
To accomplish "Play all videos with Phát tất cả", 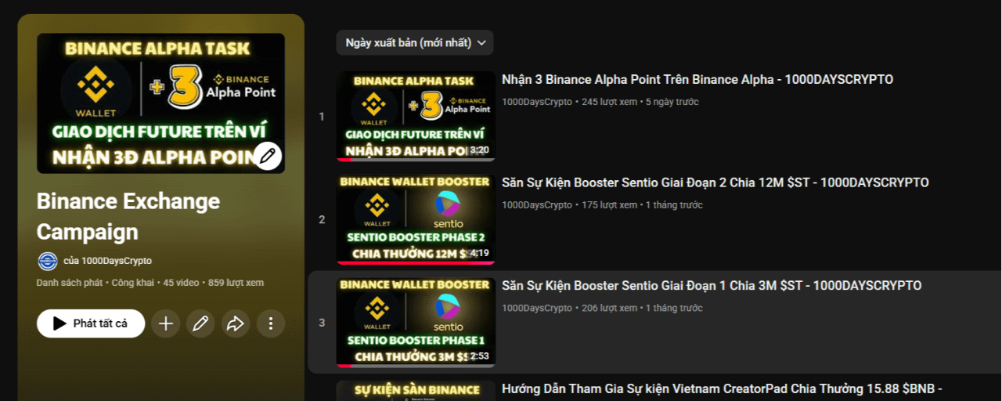I will click(x=91, y=323).
